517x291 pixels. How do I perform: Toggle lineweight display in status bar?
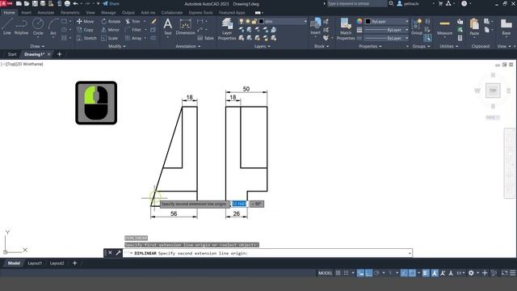(426, 273)
